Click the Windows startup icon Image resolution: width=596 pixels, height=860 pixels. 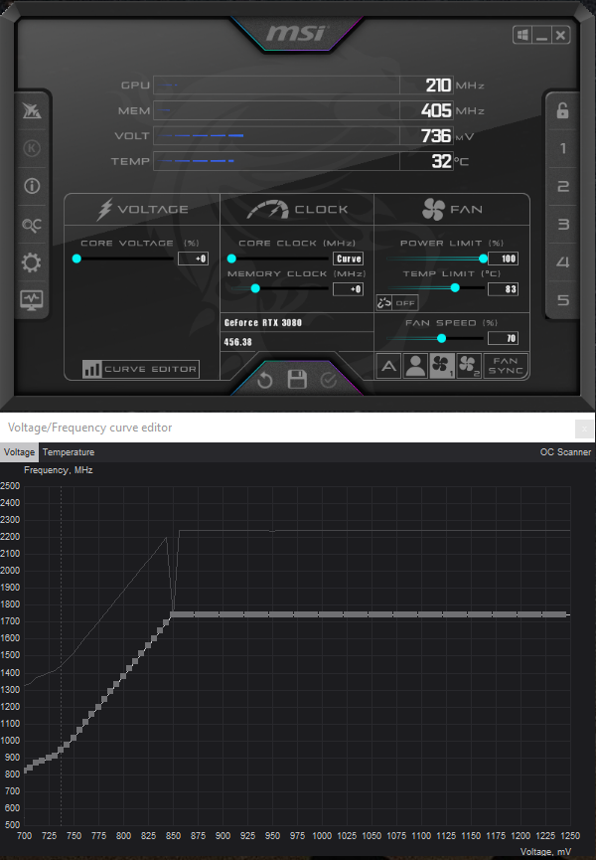[x=522, y=35]
